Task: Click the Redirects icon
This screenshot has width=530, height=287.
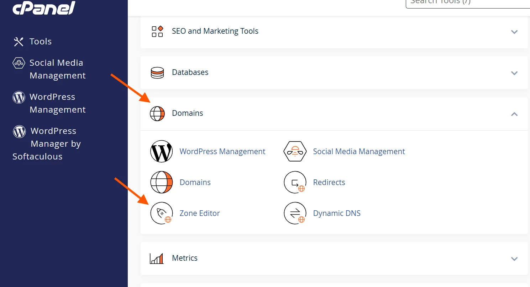Action: (295, 182)
